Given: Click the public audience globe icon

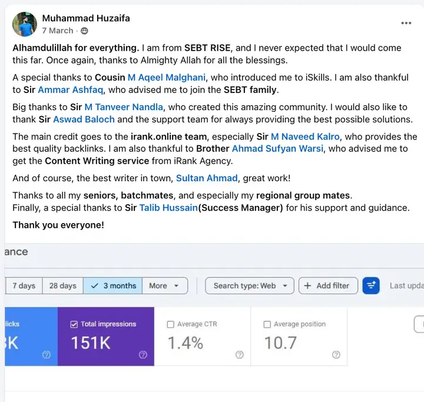Looking at the screenshot, I should [84, 31].
